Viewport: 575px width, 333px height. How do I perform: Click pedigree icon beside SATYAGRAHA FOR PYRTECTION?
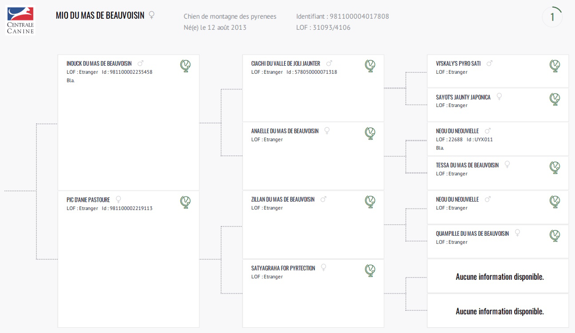pos(370,270)
